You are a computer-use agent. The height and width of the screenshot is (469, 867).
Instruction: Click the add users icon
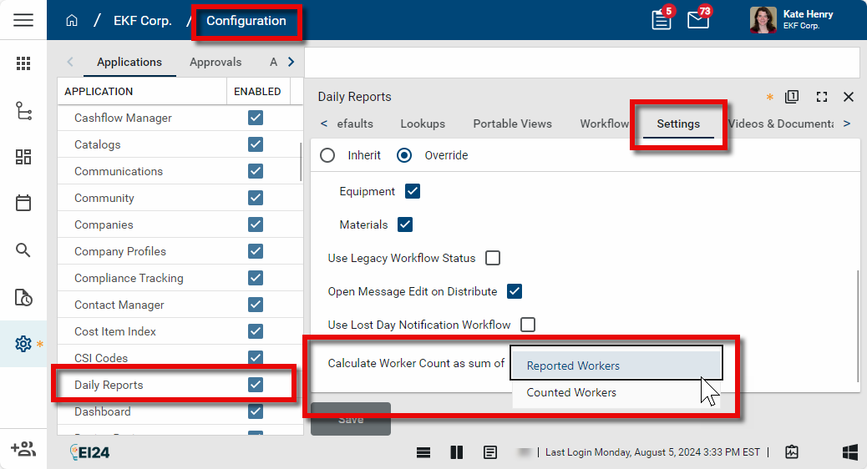23,449
